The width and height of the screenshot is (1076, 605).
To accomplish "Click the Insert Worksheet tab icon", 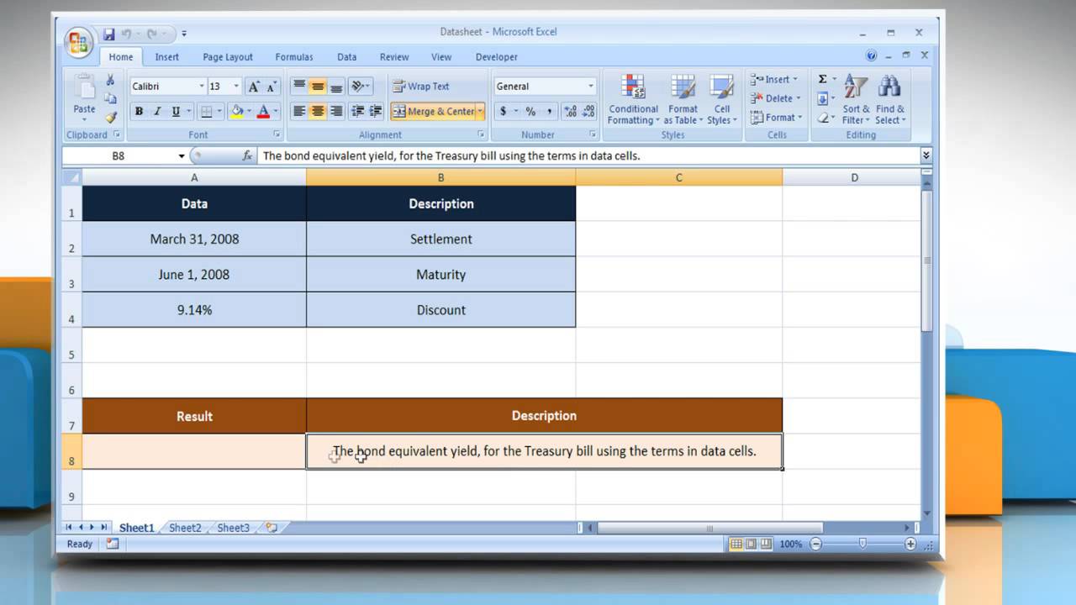I will click(x=271, y=528).
